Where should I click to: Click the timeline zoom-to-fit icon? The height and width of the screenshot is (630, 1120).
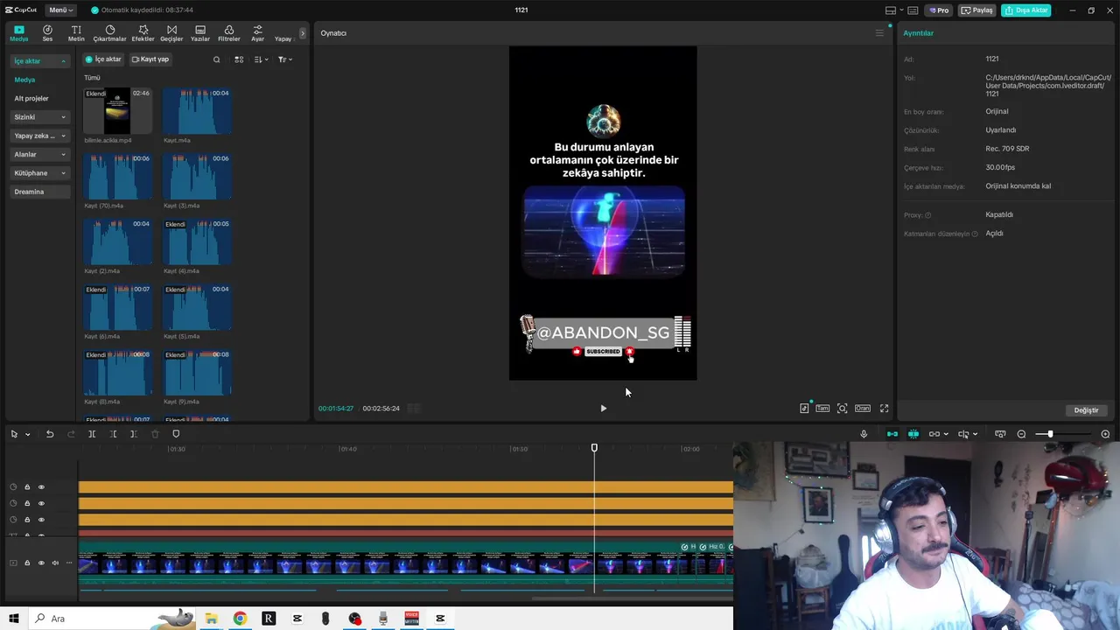(x=1001, y=434)
